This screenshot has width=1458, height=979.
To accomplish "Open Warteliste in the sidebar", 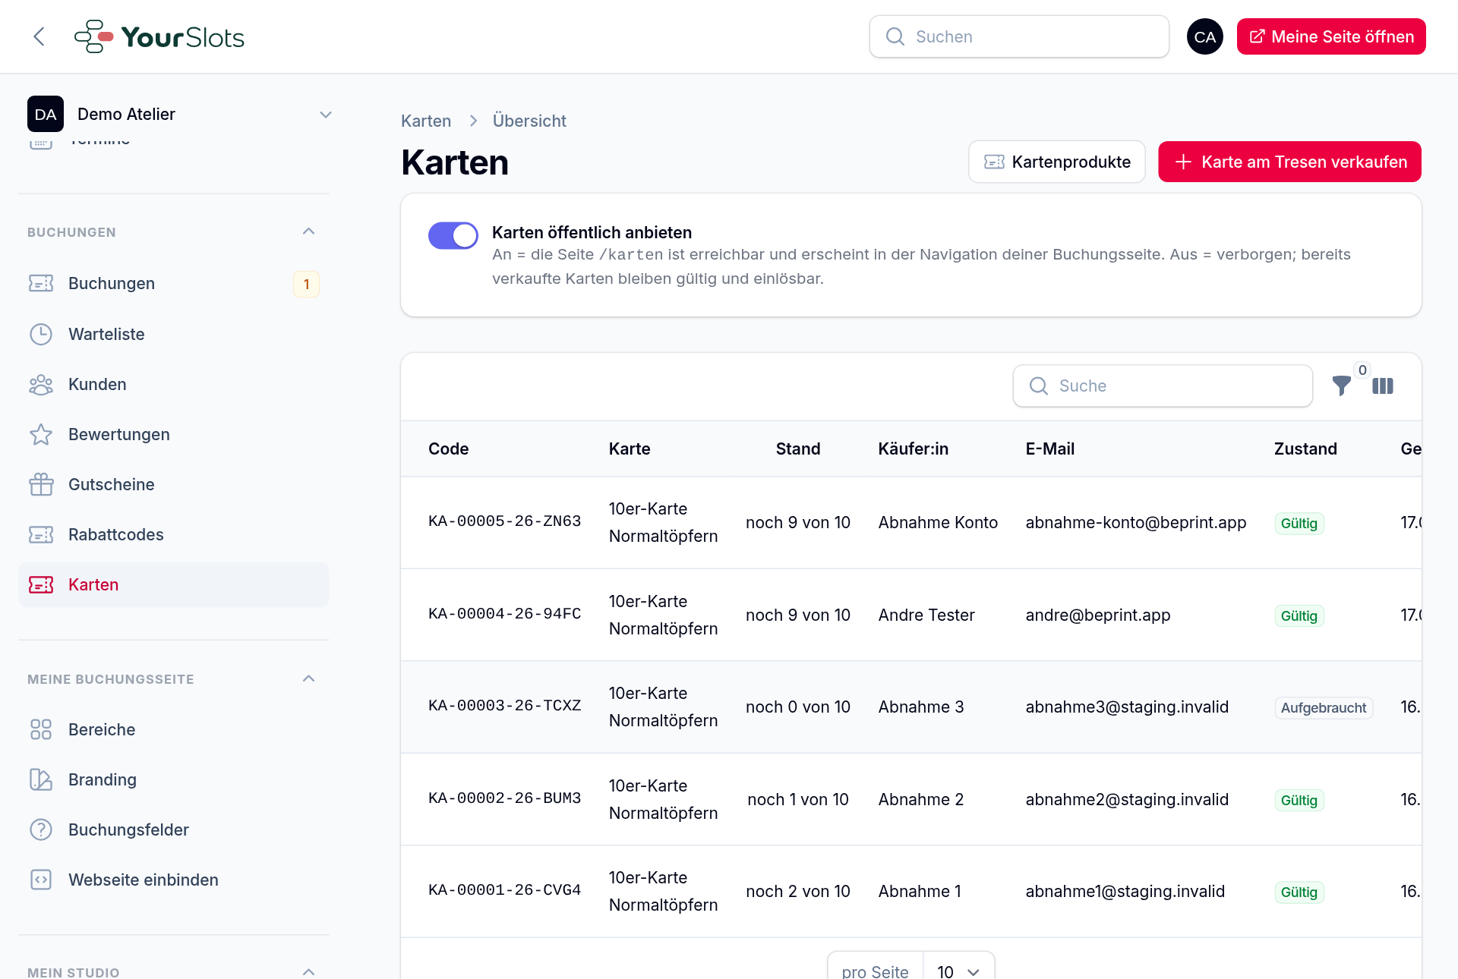I will click(x=173, y=334).
